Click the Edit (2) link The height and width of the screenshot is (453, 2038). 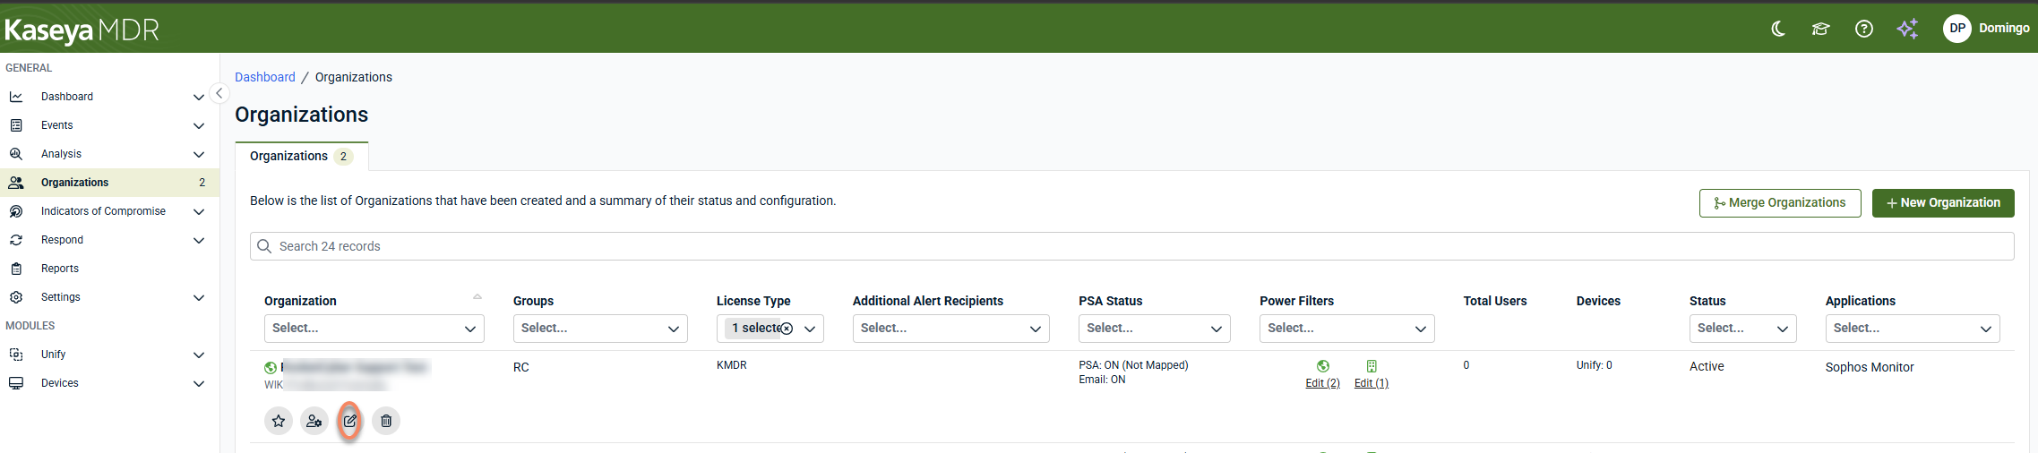coord(1323,383)
